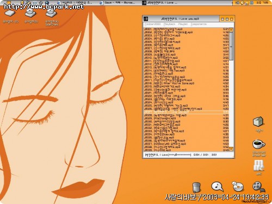
Task: Select playlist track 004
Action: coord(187,39)
